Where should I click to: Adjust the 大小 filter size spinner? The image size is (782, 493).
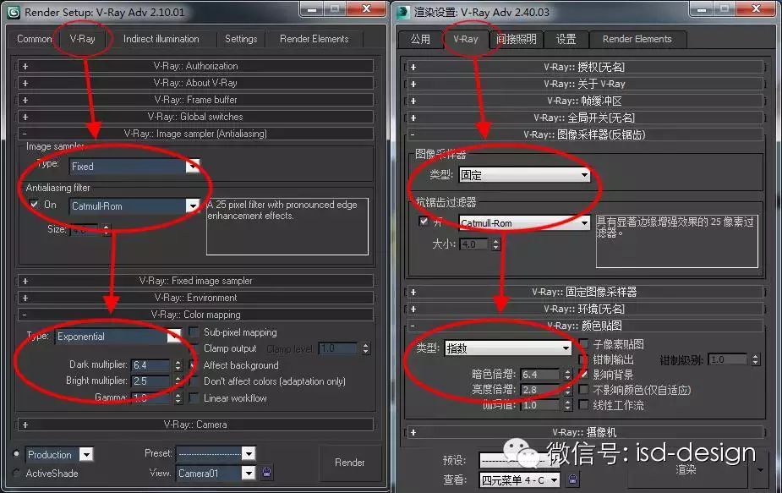pyautogui.click(x=495, y=244)
